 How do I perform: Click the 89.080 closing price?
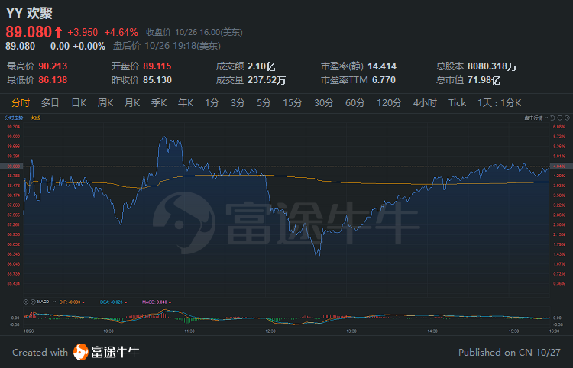[28, 32]
